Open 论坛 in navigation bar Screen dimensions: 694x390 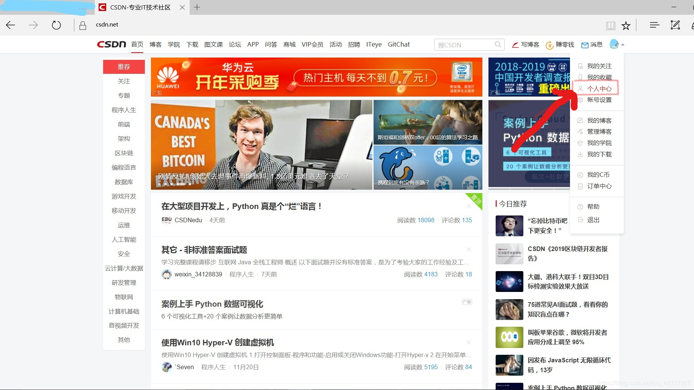coord(235,44)
